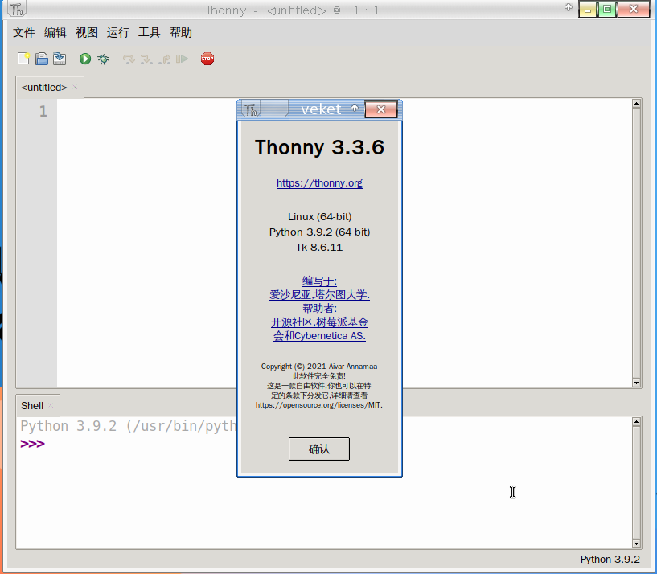Open the 文件 menu
The image size is (657, 574).
pyautogui.click(x=23, y=32)
